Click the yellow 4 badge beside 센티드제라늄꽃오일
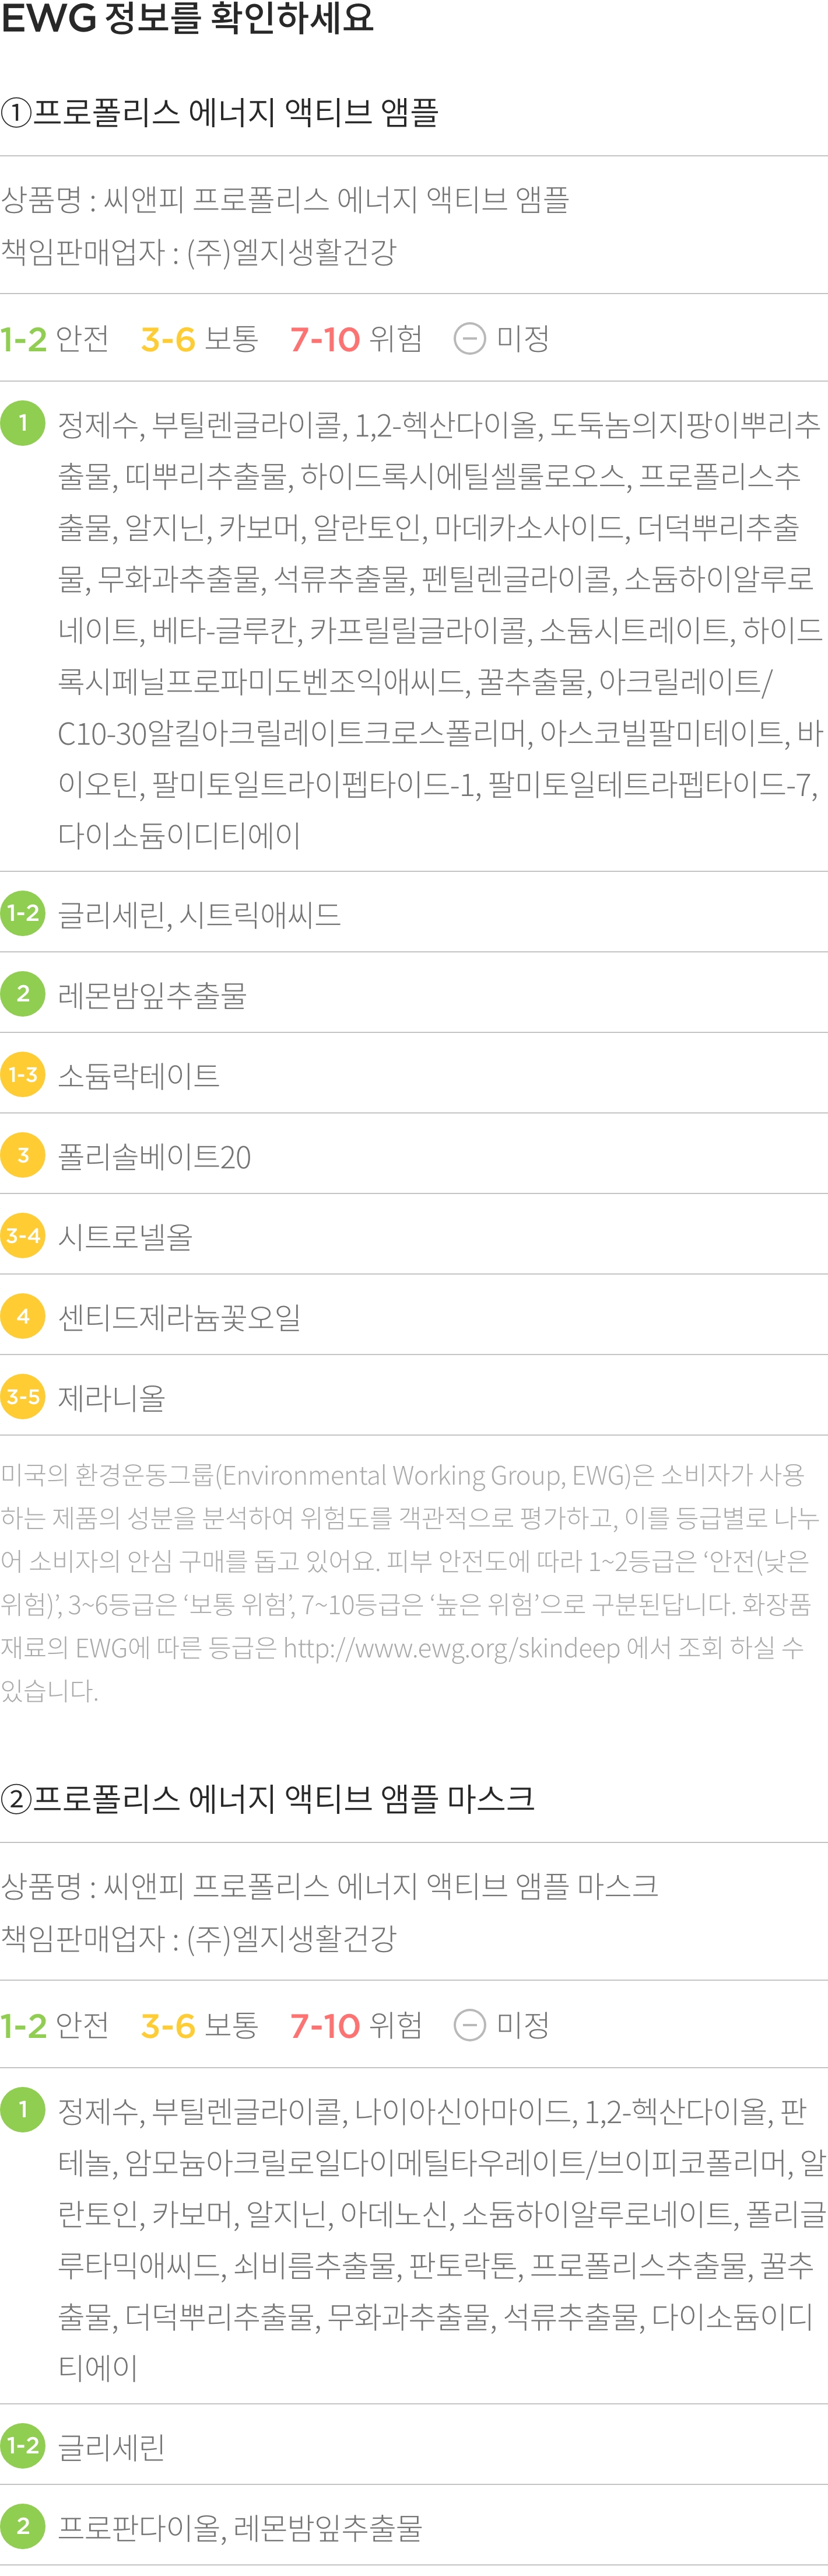The image size is (828, 2576). point(23,1316)
